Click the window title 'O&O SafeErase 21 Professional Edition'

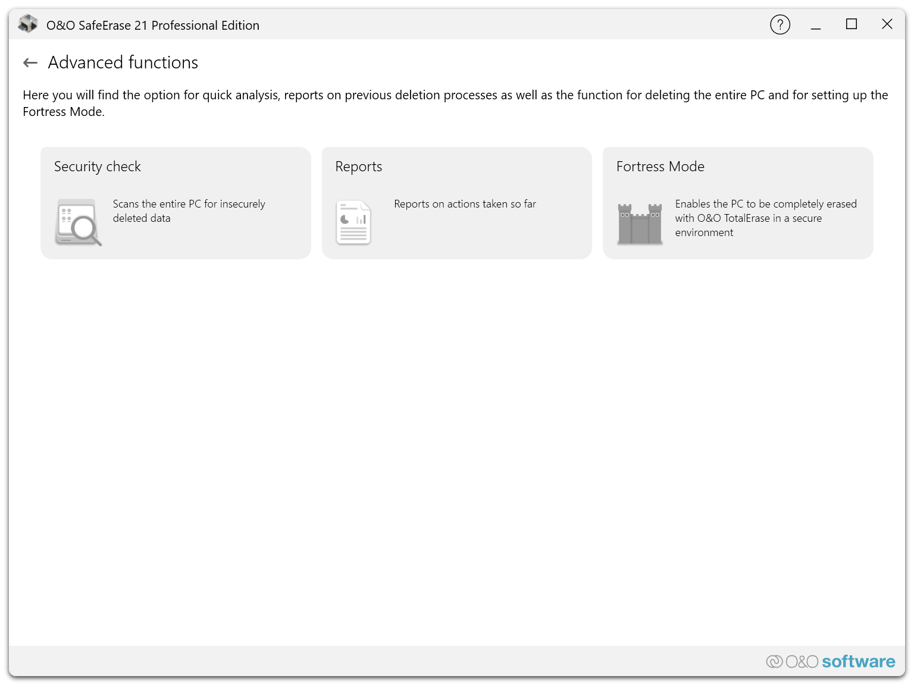[153, 25]
